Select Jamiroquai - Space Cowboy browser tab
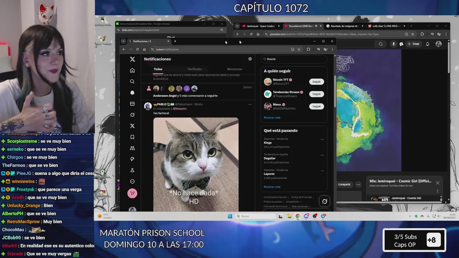This screenshot has width=459, height=258. tap(260, 26)
